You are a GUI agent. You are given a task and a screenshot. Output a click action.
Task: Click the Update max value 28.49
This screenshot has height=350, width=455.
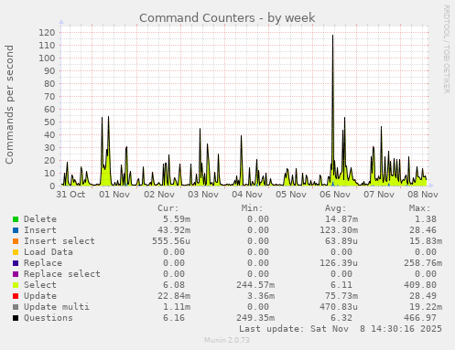coord(423,296)
